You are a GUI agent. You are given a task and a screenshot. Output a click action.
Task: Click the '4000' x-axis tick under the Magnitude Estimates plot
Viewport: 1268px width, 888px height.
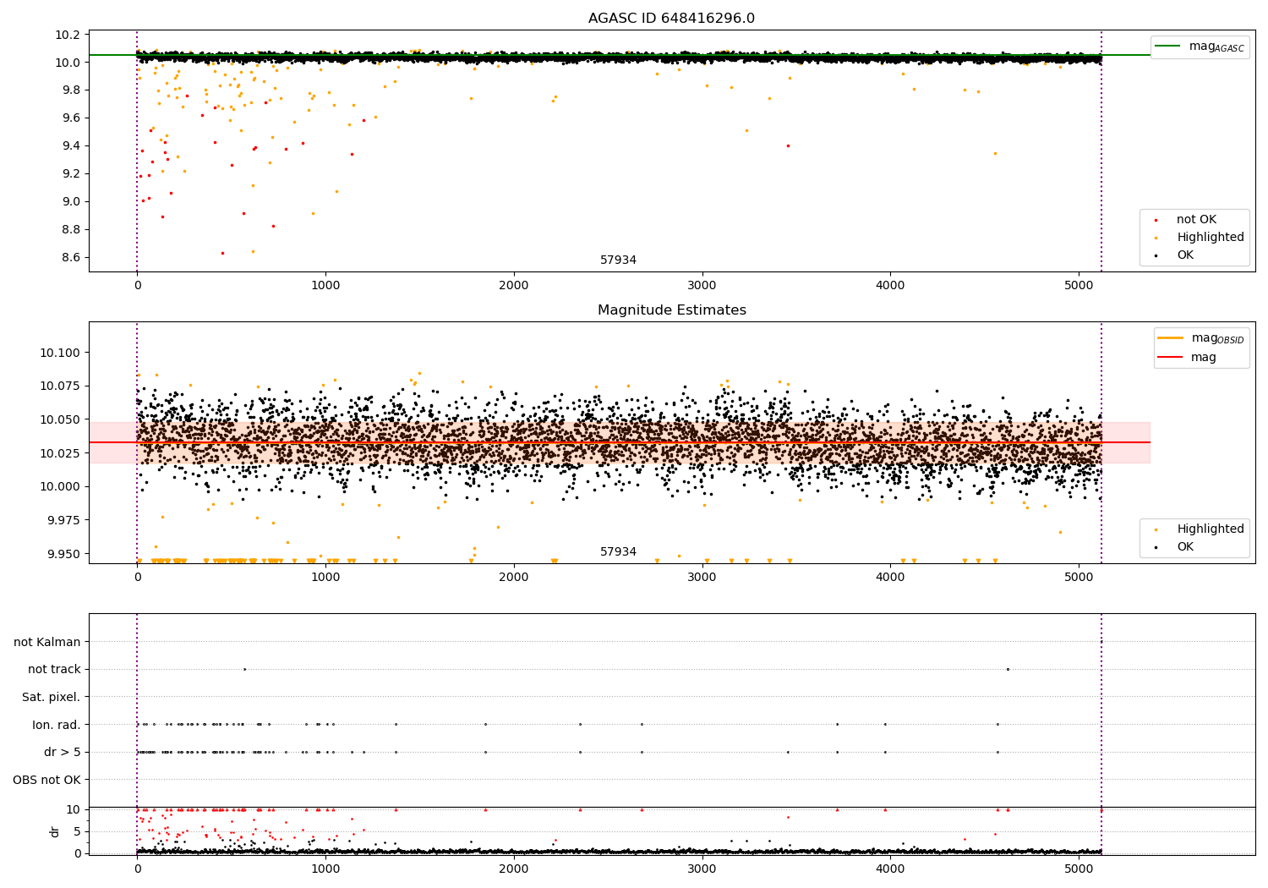890,578
